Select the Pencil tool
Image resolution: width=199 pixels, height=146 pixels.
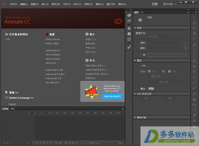coord(194,77)
